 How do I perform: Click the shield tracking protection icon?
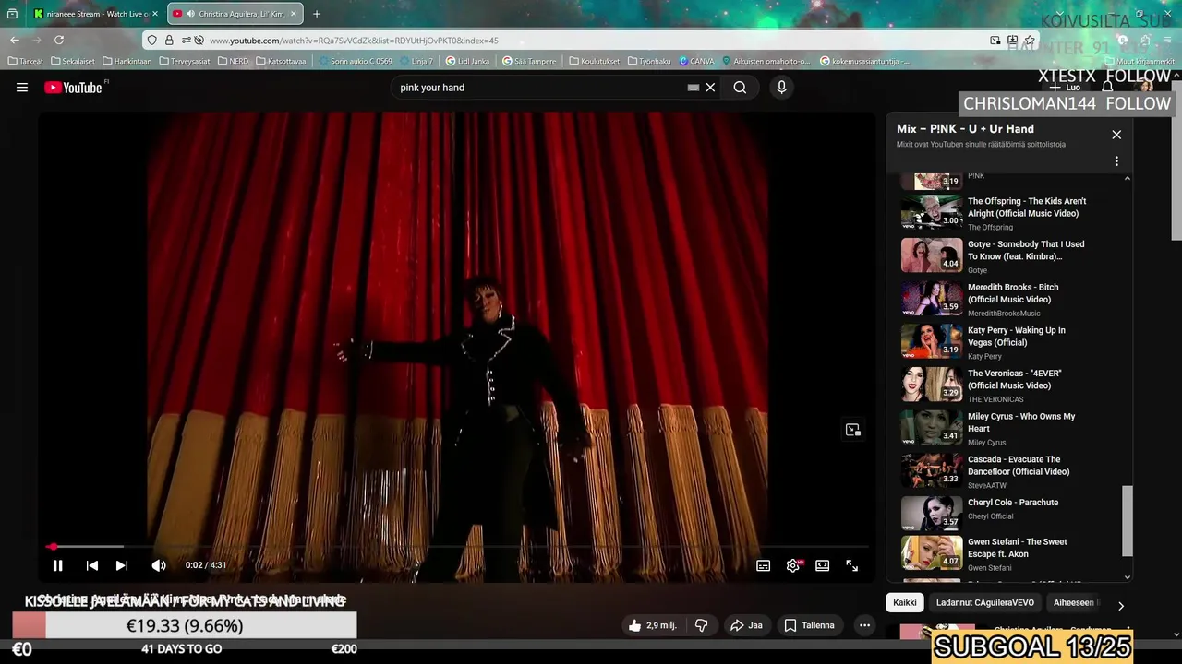pos(152,41)
